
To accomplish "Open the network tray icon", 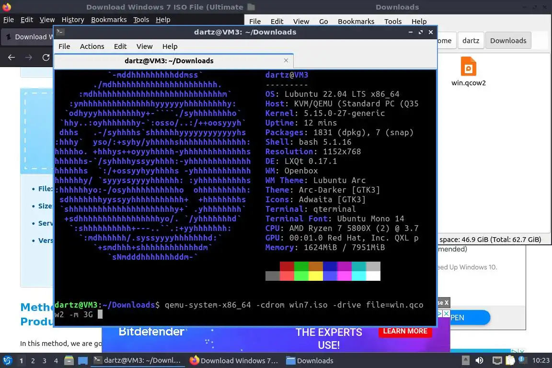I will pyautogui.click(x=497, y=361).
